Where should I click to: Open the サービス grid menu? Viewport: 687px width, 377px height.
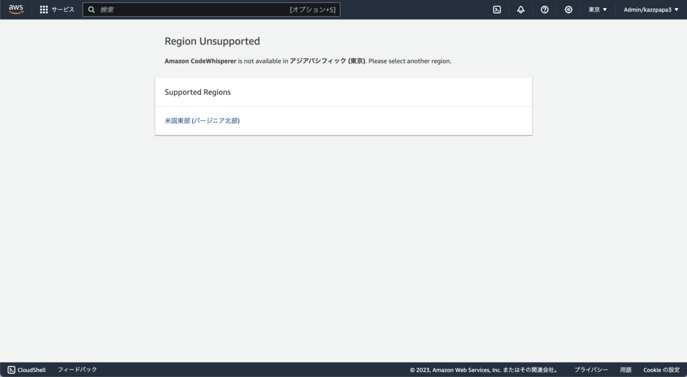(x=57, y=10)
